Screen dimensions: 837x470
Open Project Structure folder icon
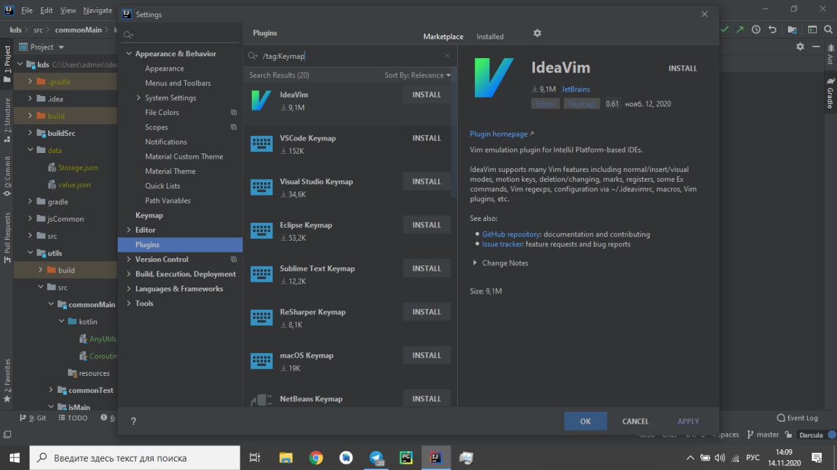(x=793, y=29)
